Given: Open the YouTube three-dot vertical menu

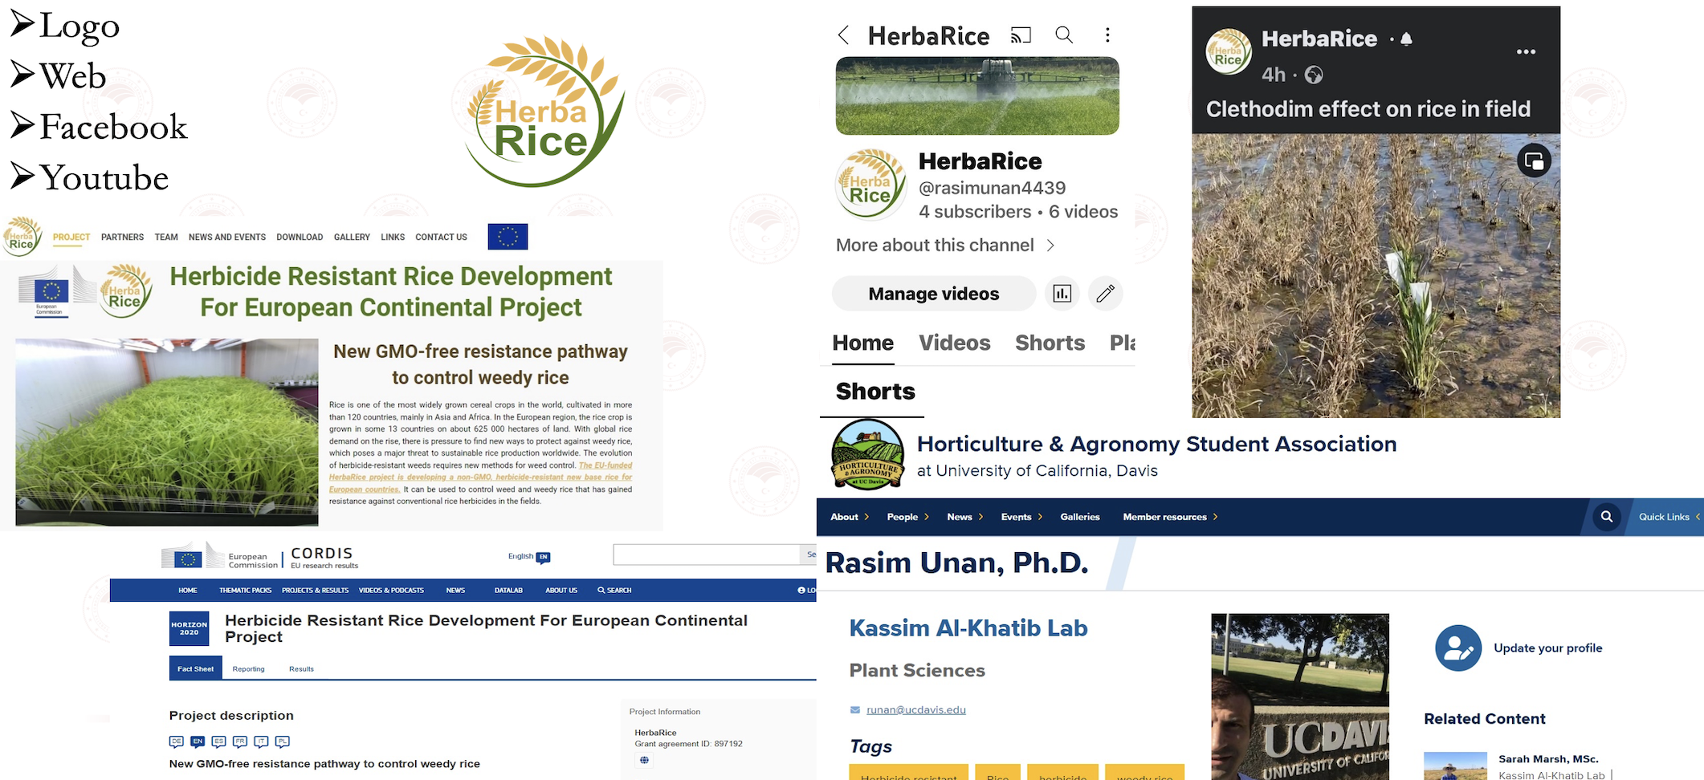Looking at the screenshot, I should tap(1107, 35).
